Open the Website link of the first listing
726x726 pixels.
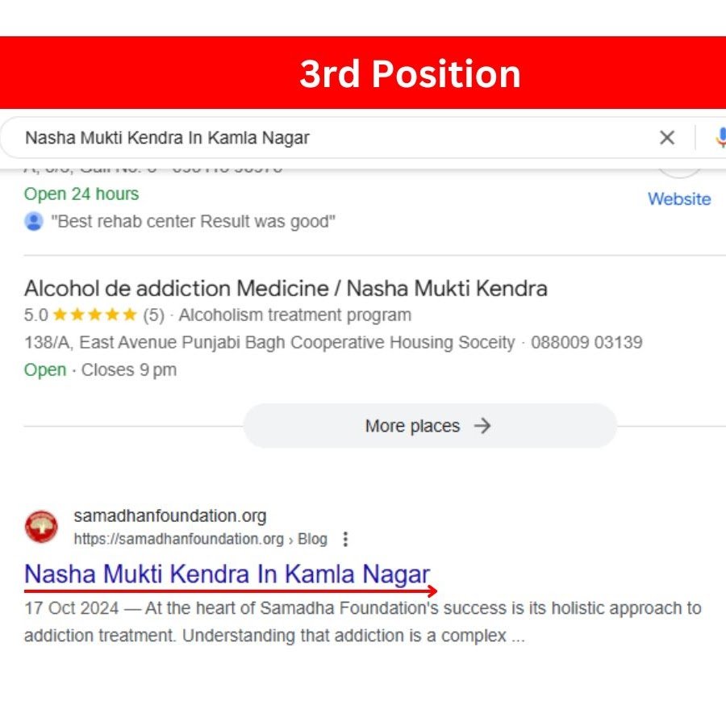pos(679,199)
